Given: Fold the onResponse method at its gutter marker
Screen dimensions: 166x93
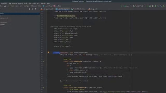Looking at the screenshot, I should pos(46,61).
